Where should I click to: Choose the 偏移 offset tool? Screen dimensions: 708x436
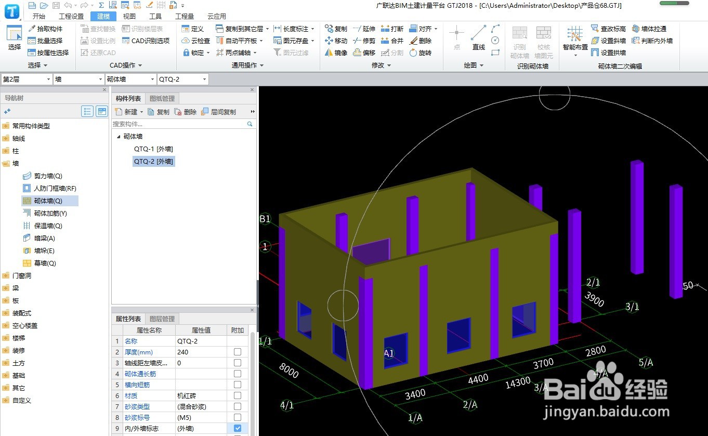pos(364,52)
